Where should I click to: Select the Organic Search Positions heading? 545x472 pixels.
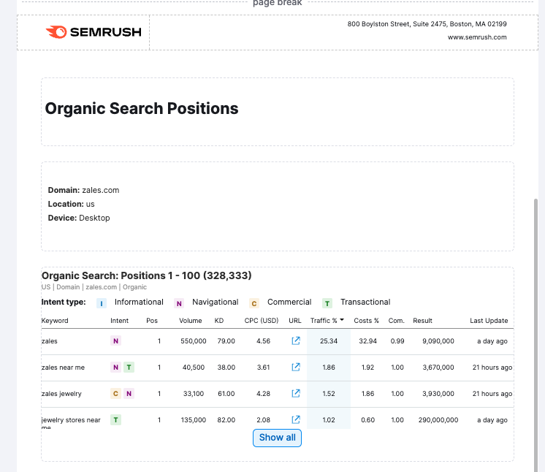(142, 108)
